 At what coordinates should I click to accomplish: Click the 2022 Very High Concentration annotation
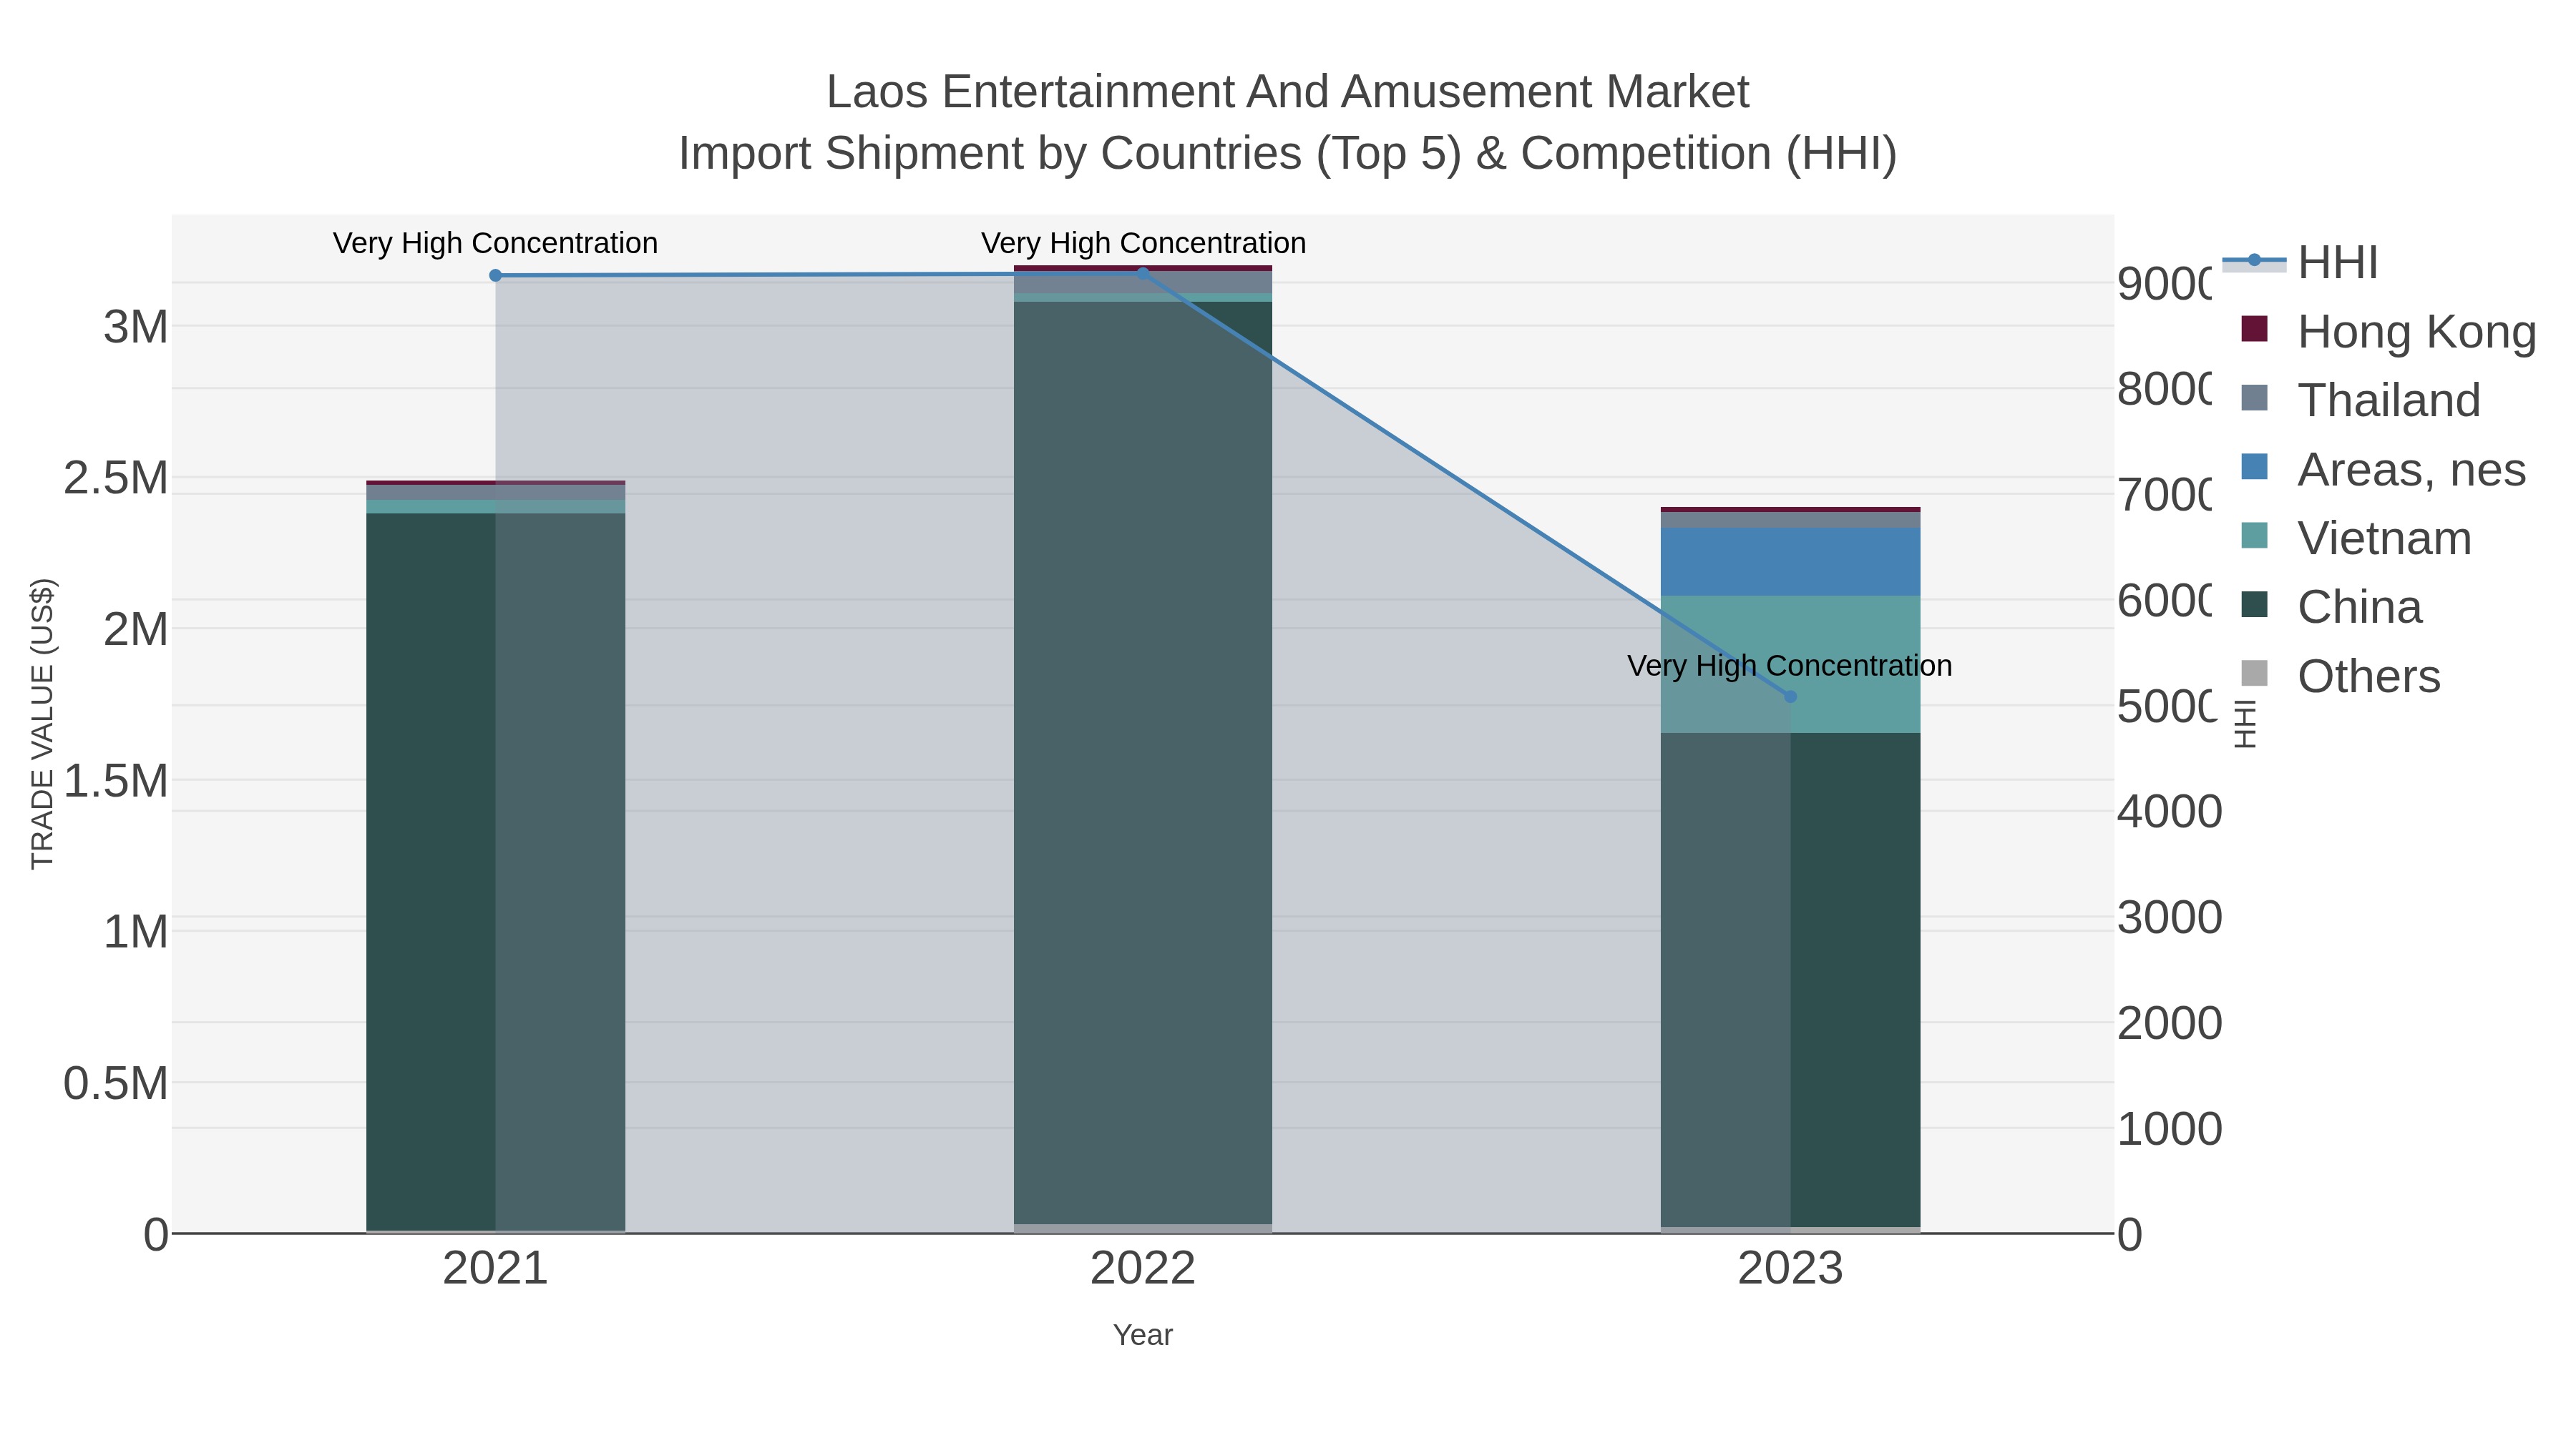click(1143, 243)
